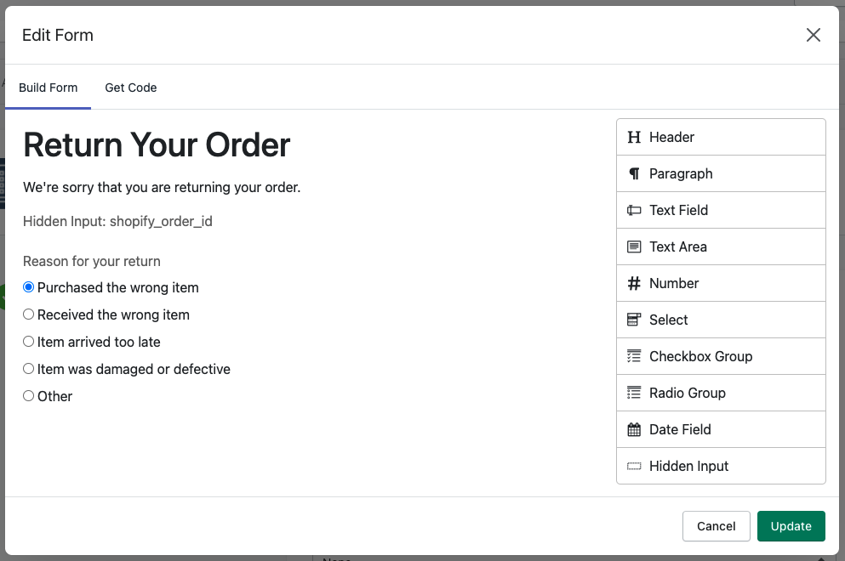Click the green Update button
The width and height of the screenshot is (845, 561).
click(x=791, y=526)
